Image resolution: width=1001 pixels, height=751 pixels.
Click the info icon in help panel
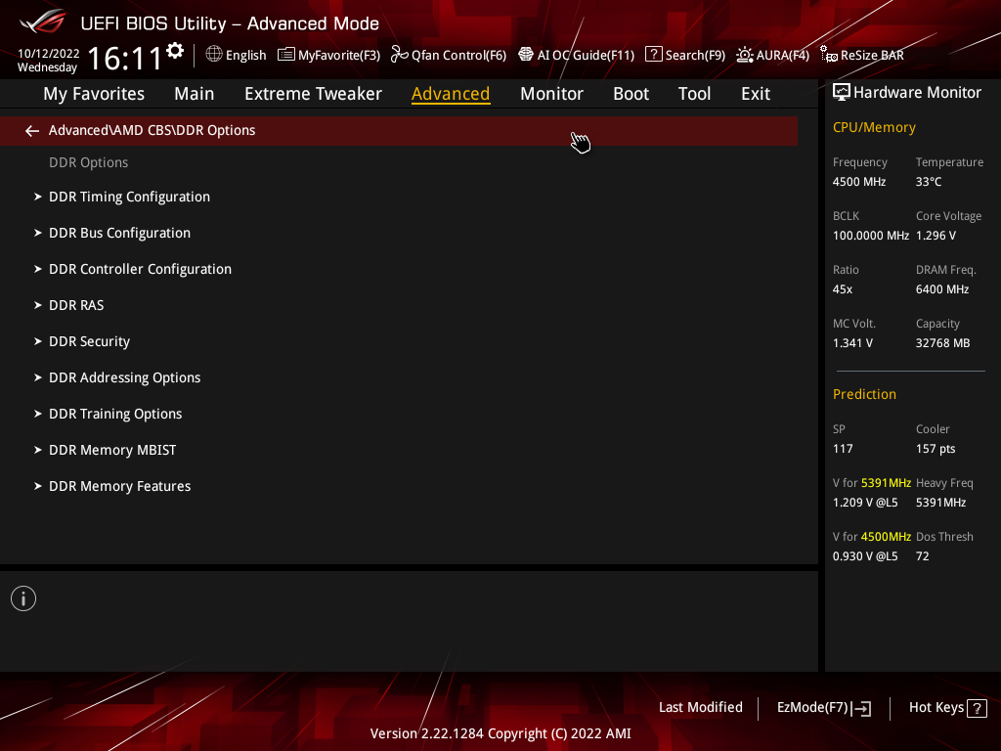pos(23,598)
